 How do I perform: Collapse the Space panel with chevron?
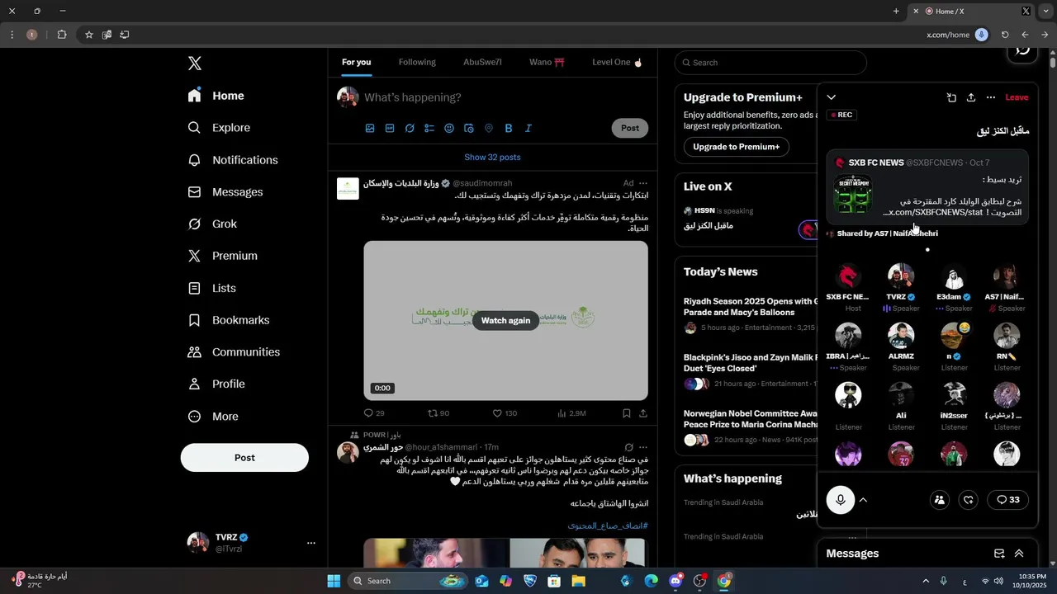click(832, 97)
